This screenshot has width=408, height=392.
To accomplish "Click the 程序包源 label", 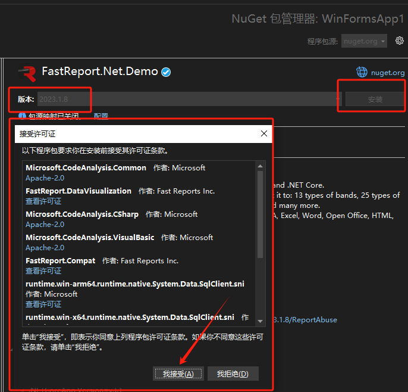I will pyautogui.click(x=322, y=41).
